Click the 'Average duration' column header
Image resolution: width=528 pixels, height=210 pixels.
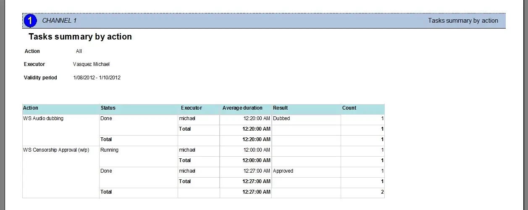coord(242,108)
